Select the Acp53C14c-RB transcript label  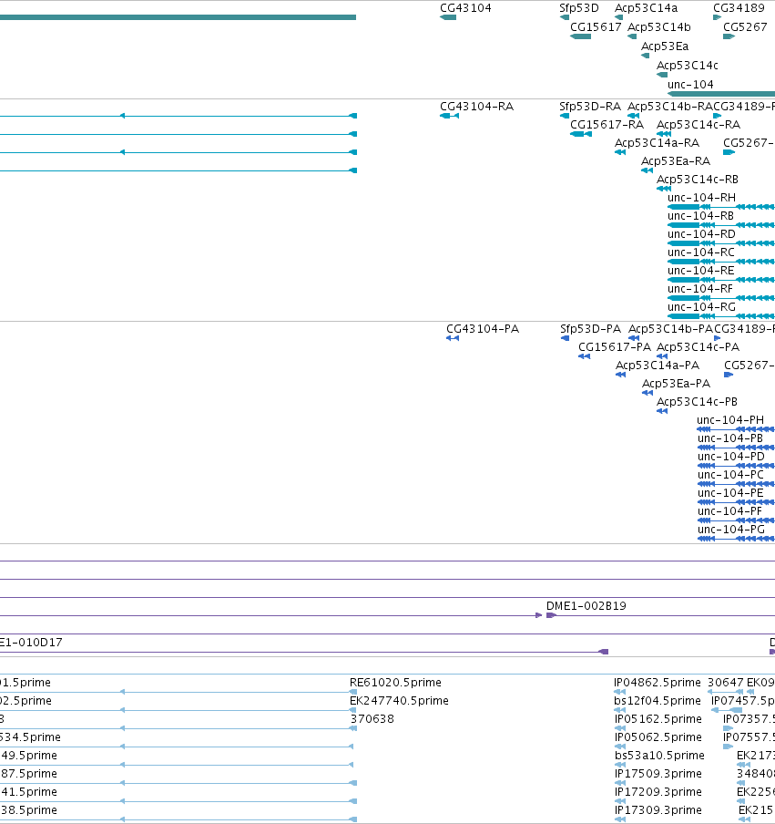pyautogui.click(x=698, y=180)
